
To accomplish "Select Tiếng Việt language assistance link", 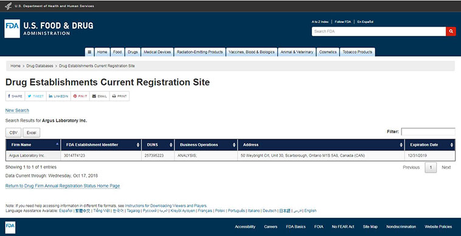I will click(102, 210).
